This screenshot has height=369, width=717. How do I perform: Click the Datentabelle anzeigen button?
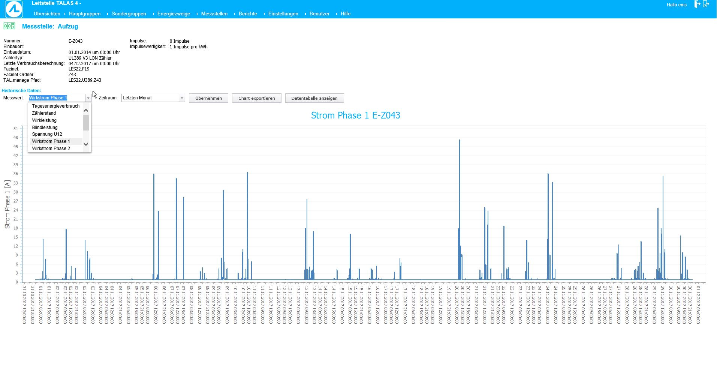point(314,98)
